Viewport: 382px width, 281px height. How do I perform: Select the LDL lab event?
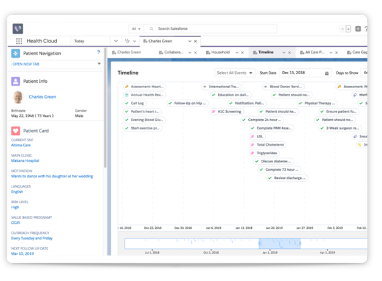point(257,136)
